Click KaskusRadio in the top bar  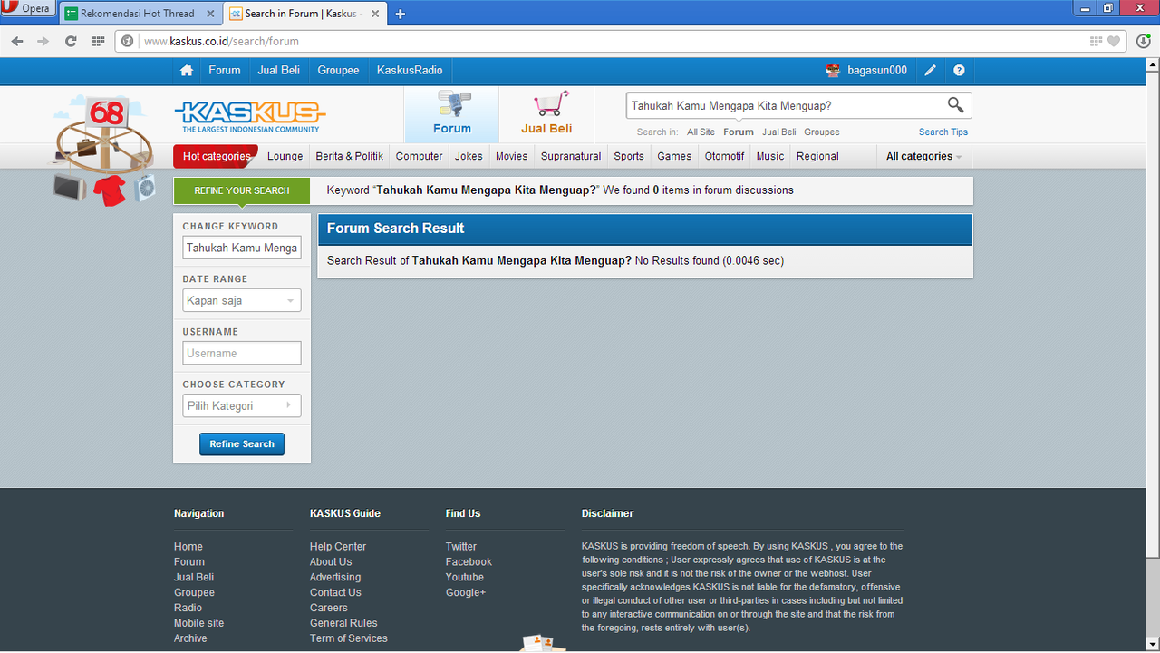pos(410,71)
